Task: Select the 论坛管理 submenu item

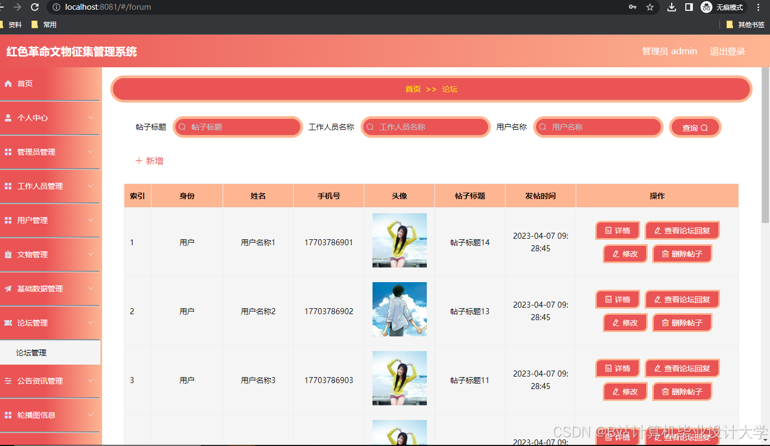Action: point(50,353)
